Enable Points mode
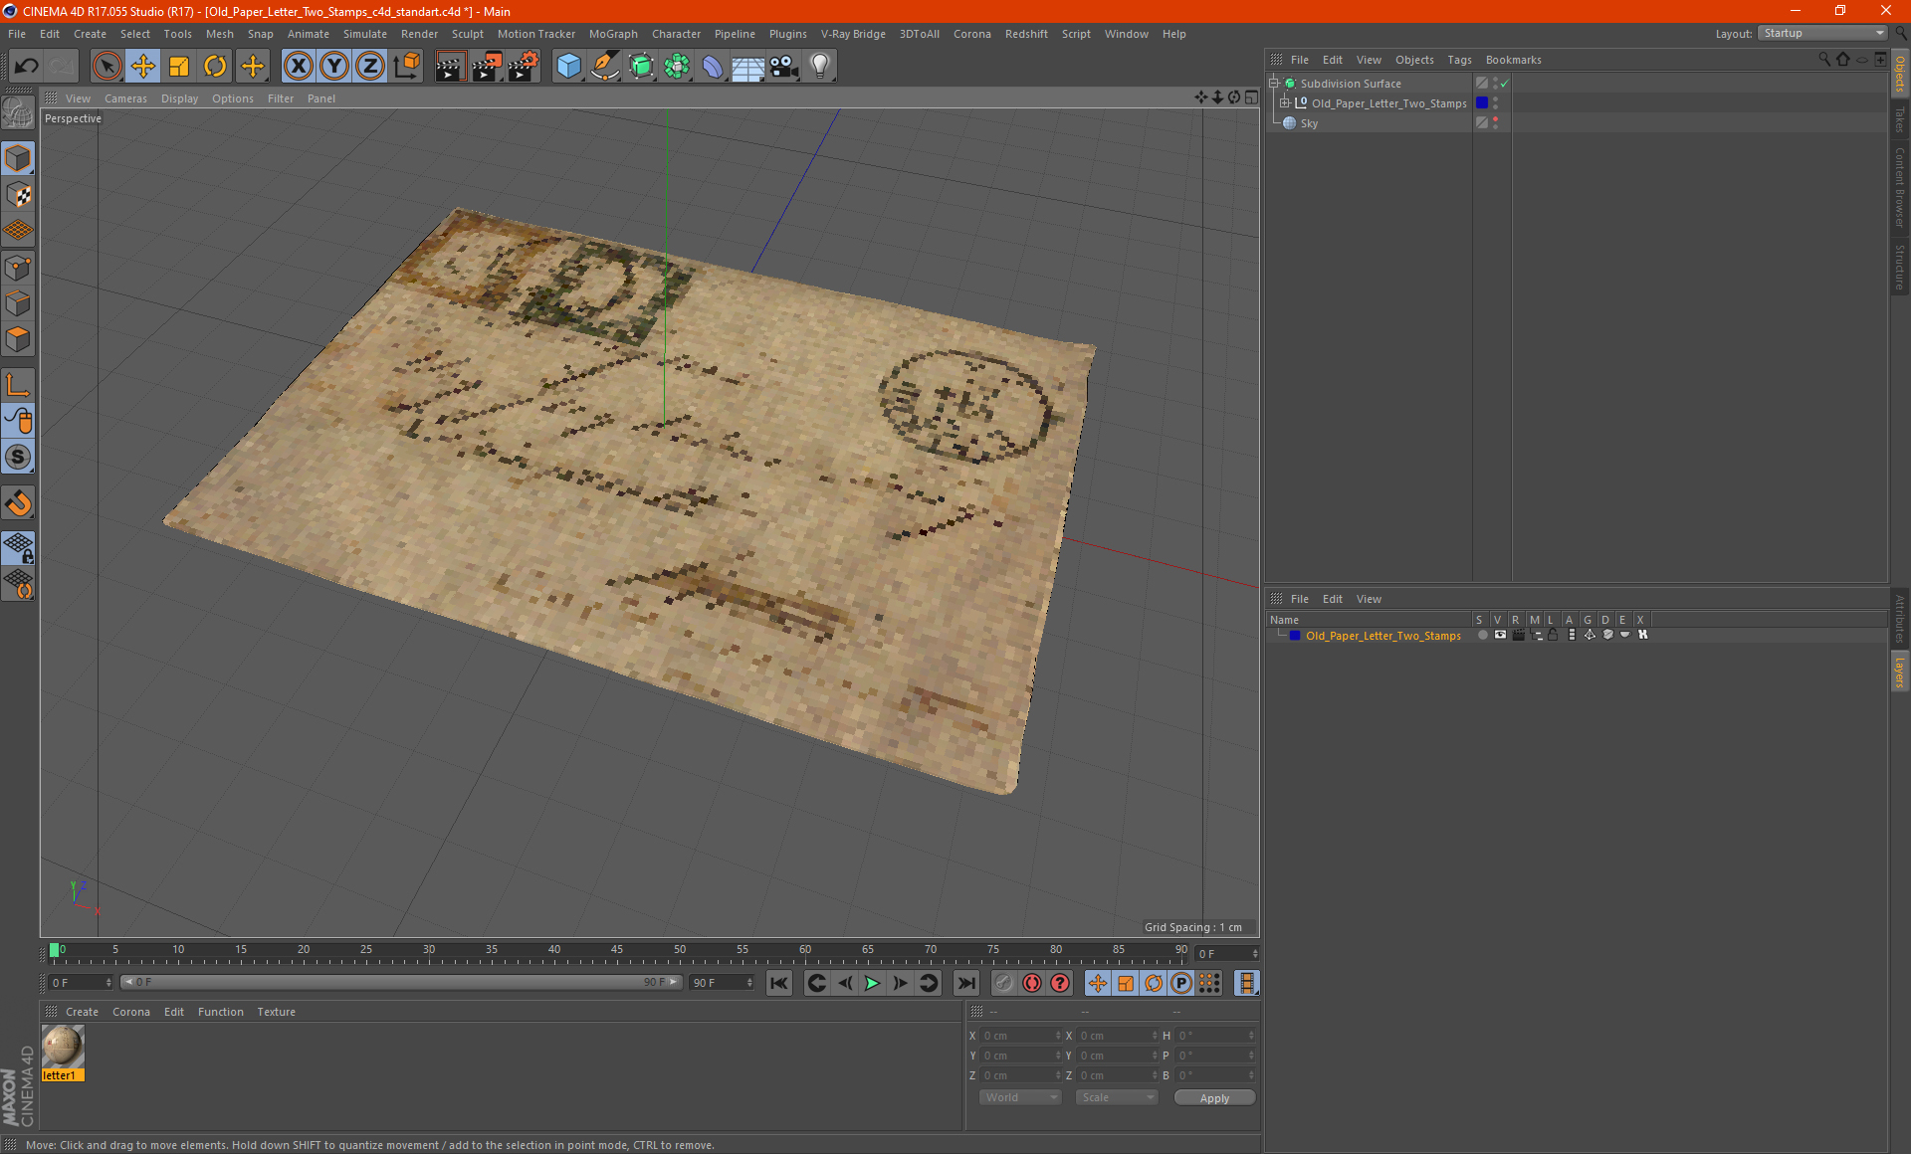 click(x=19, y=268)
